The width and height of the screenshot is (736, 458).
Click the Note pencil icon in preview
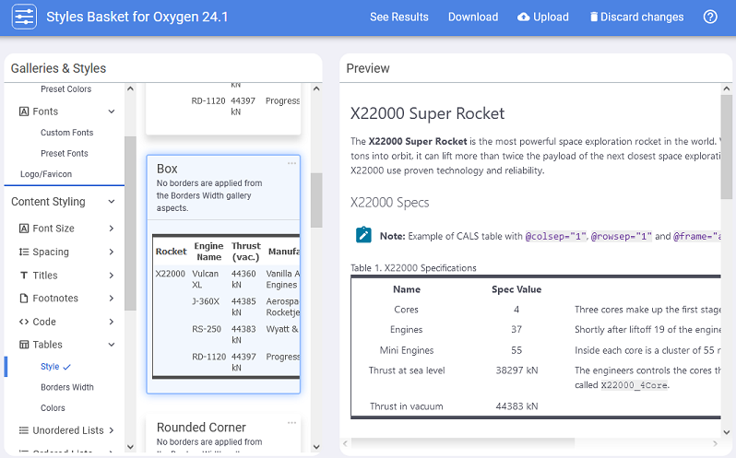364,236
